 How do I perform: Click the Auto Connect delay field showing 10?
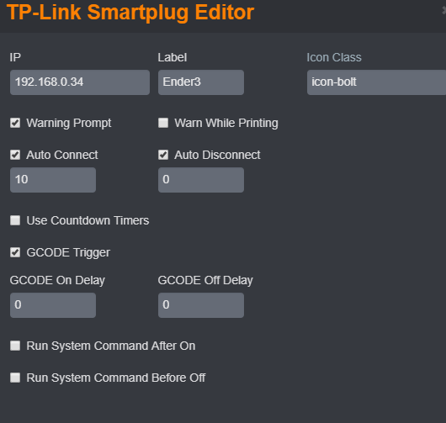[53, 180]
